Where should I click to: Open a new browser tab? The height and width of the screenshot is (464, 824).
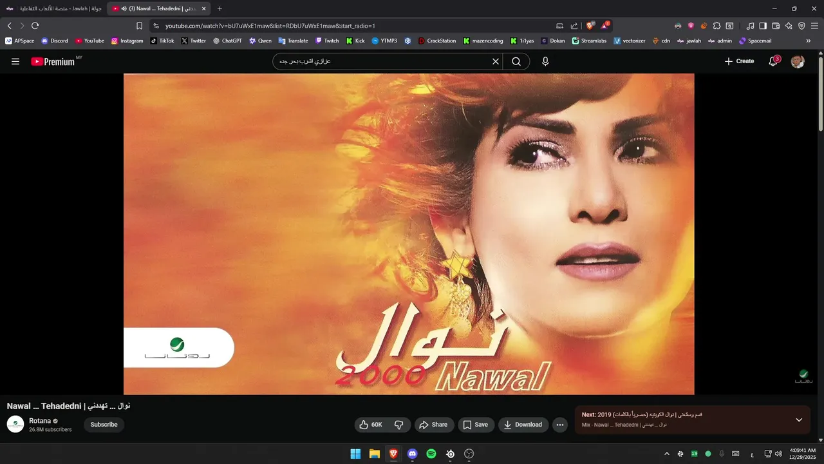coord(220,8)
